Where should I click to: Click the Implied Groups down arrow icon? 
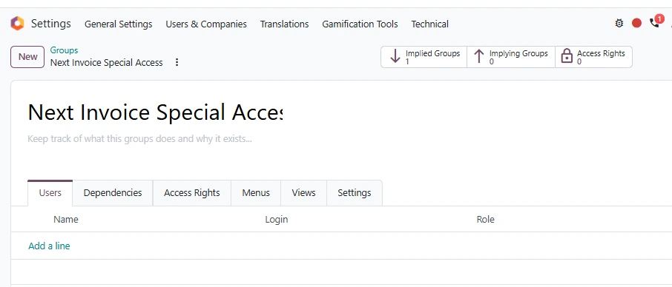click(x=395, y=56)
